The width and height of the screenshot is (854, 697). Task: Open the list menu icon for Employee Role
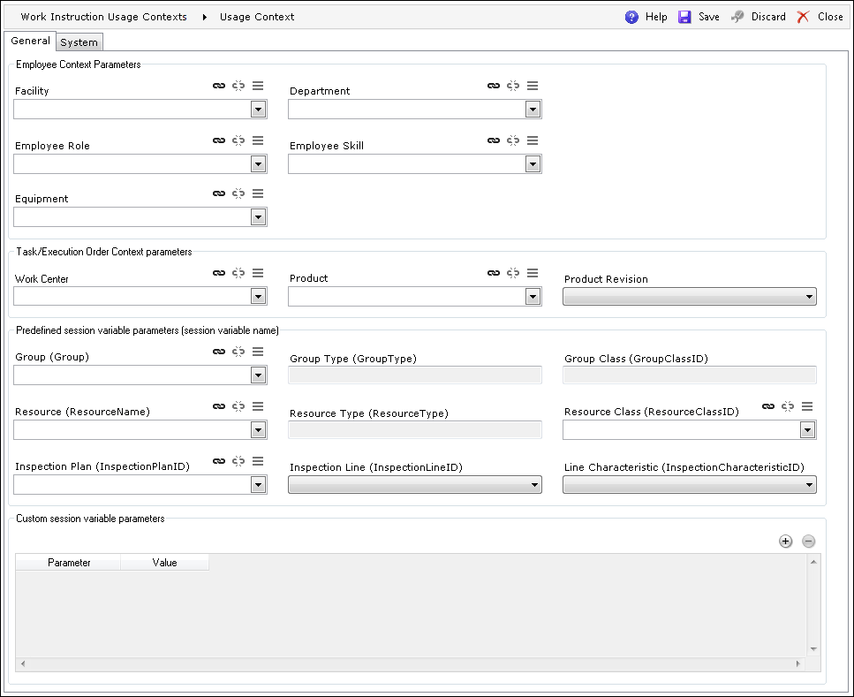258,140
